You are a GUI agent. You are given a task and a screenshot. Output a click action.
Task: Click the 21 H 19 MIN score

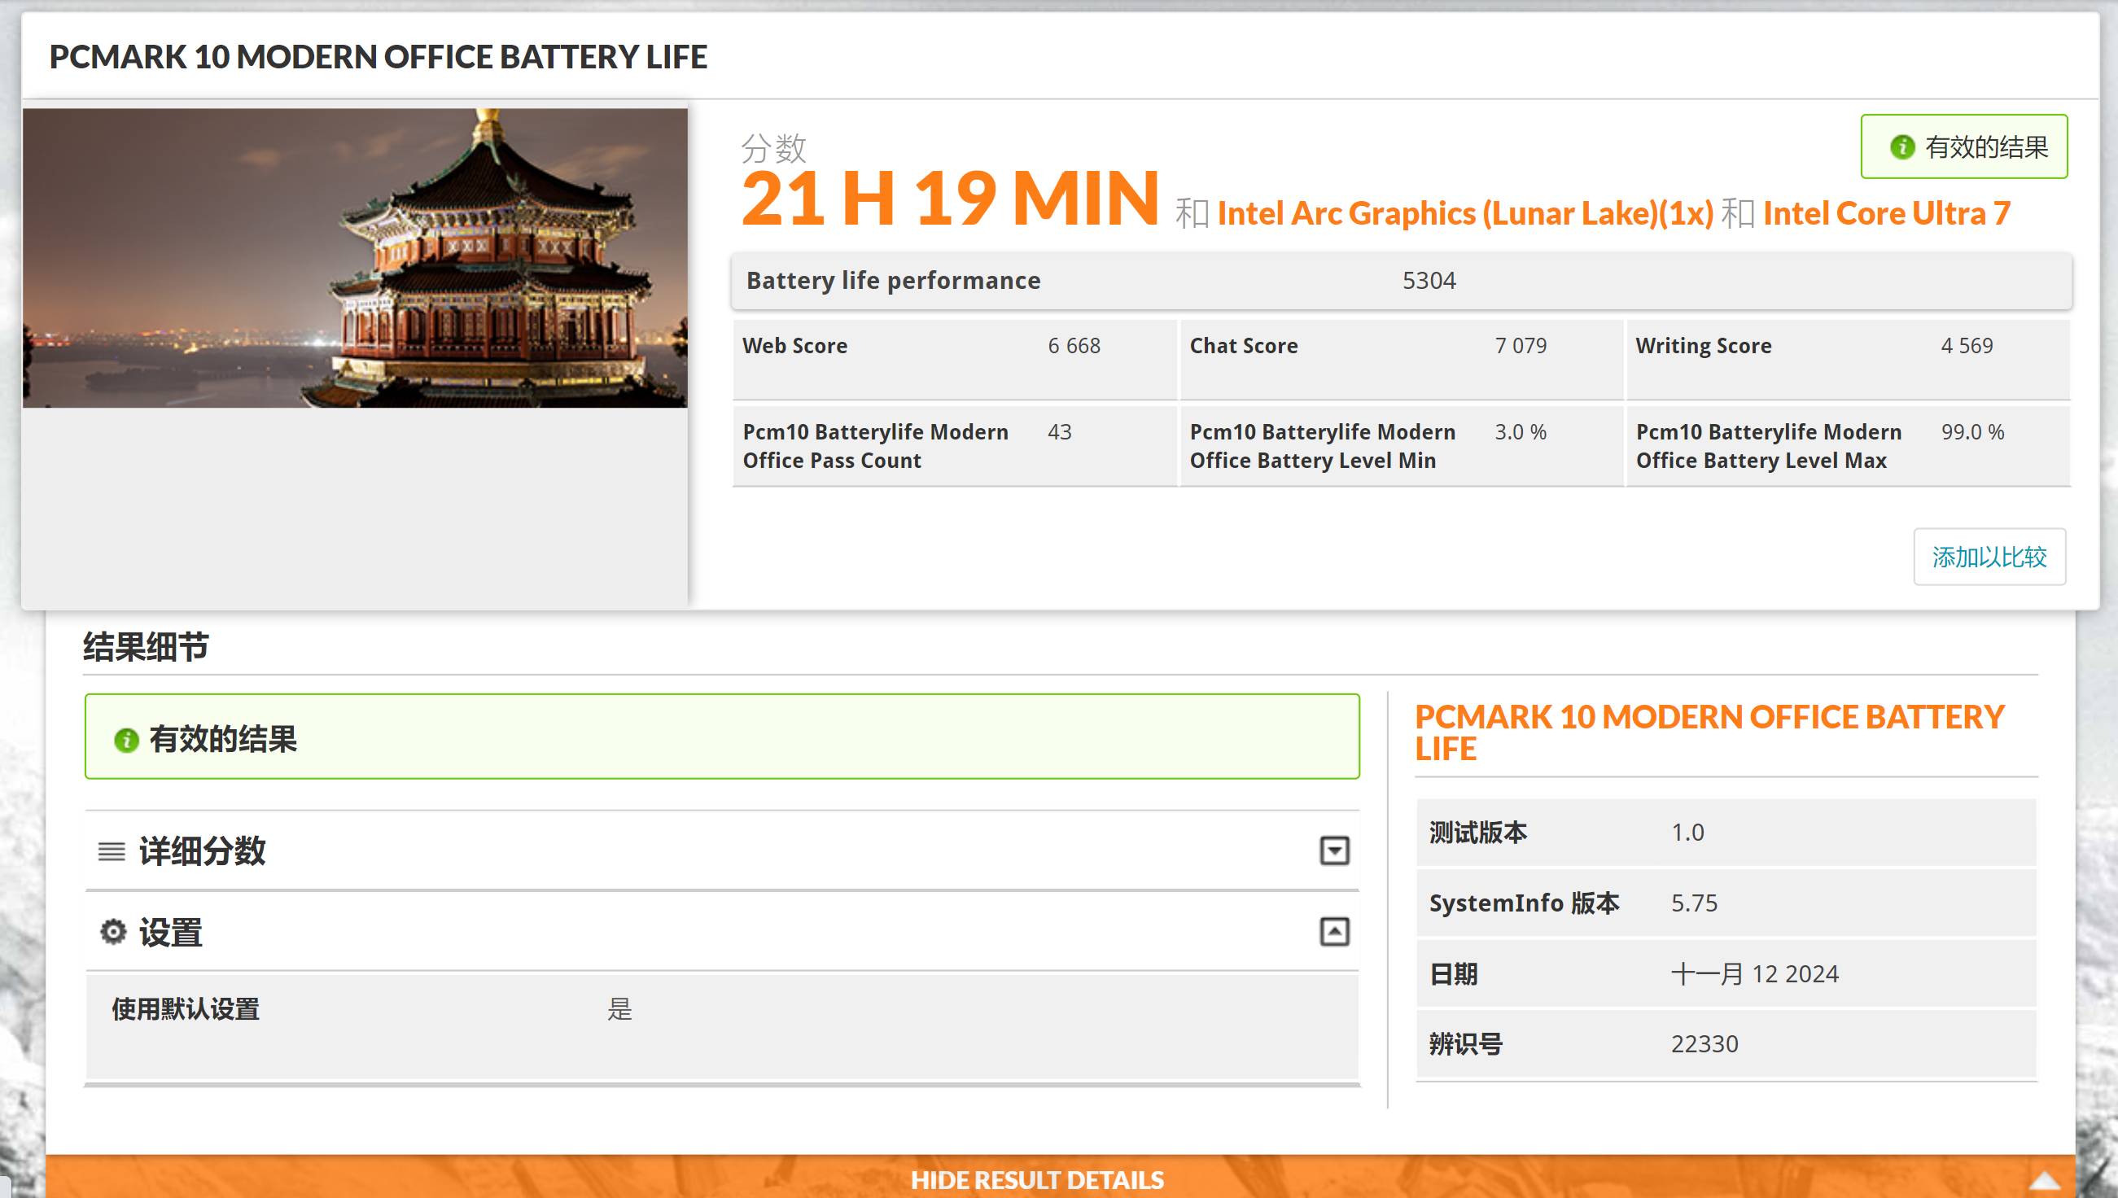pyautogui.click(x=951, y=199)
